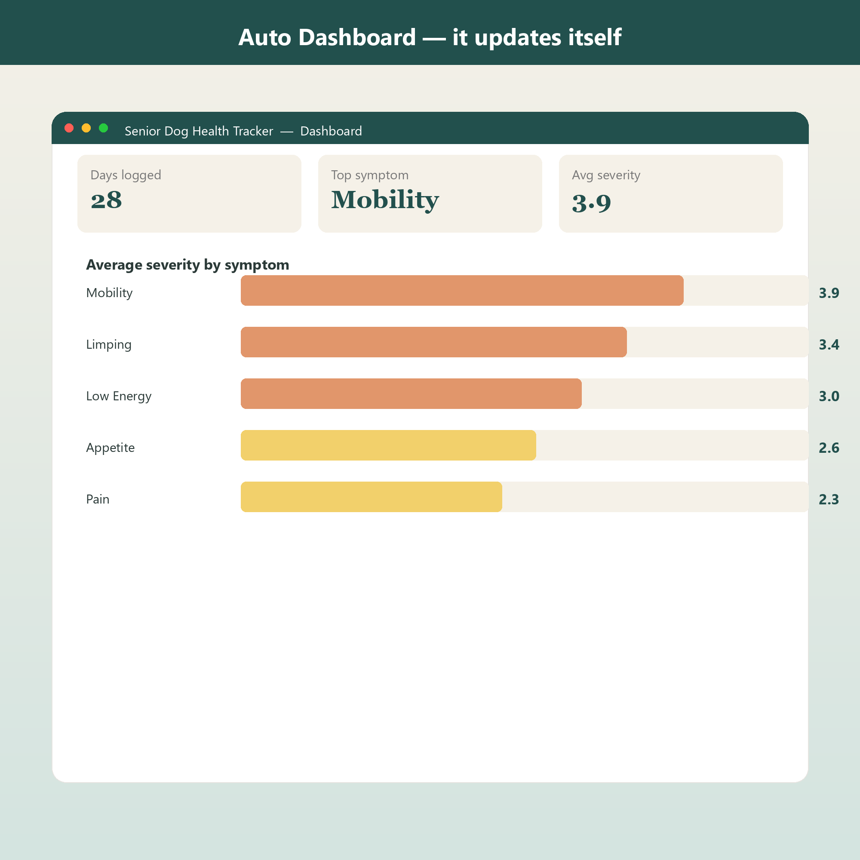Select the Pain row label
This screenshot has width=860, height=860.
click(98, 499)
